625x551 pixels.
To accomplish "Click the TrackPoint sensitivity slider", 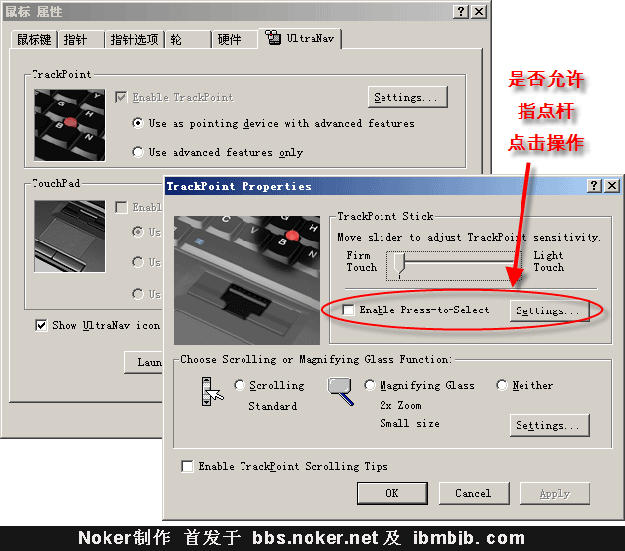I will [398, 264].
